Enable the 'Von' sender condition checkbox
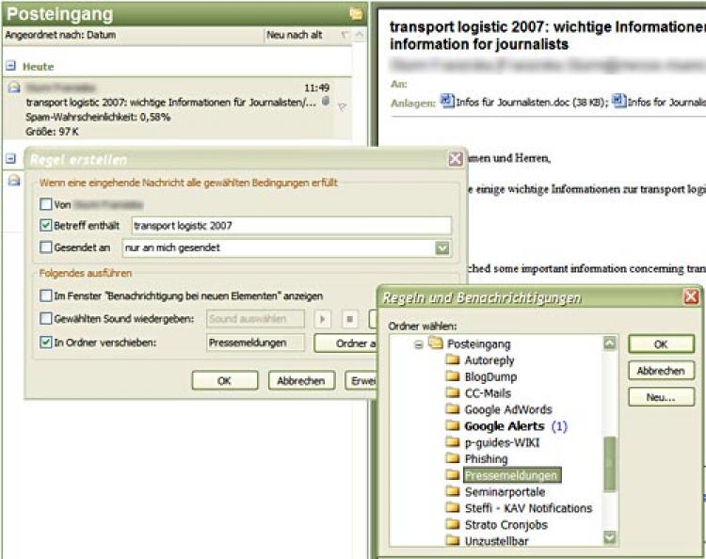Viewport: 706px width, 559px height. [46, 203]
